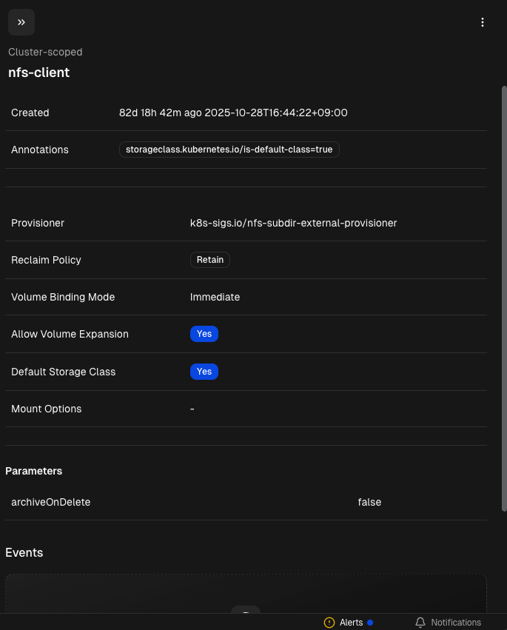Open the three-dot more actions menu
This screenshot has width=507, height=630.
point(483,22)
